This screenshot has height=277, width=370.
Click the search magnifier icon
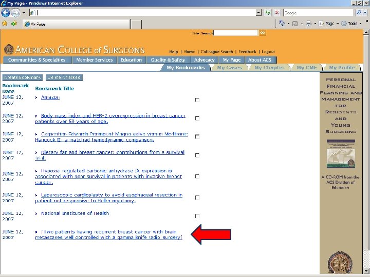point(359,13)
